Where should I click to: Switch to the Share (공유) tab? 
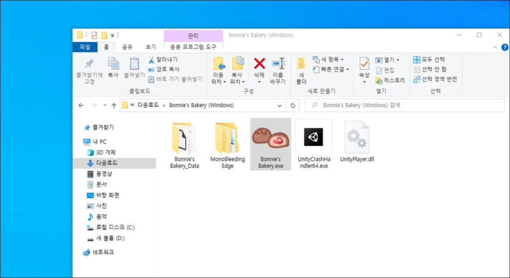click(x=127, y=47)
